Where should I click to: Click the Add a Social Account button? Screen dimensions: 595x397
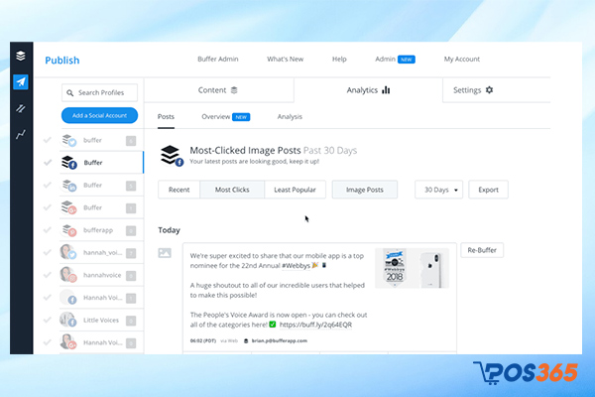(x=99, y=115)
